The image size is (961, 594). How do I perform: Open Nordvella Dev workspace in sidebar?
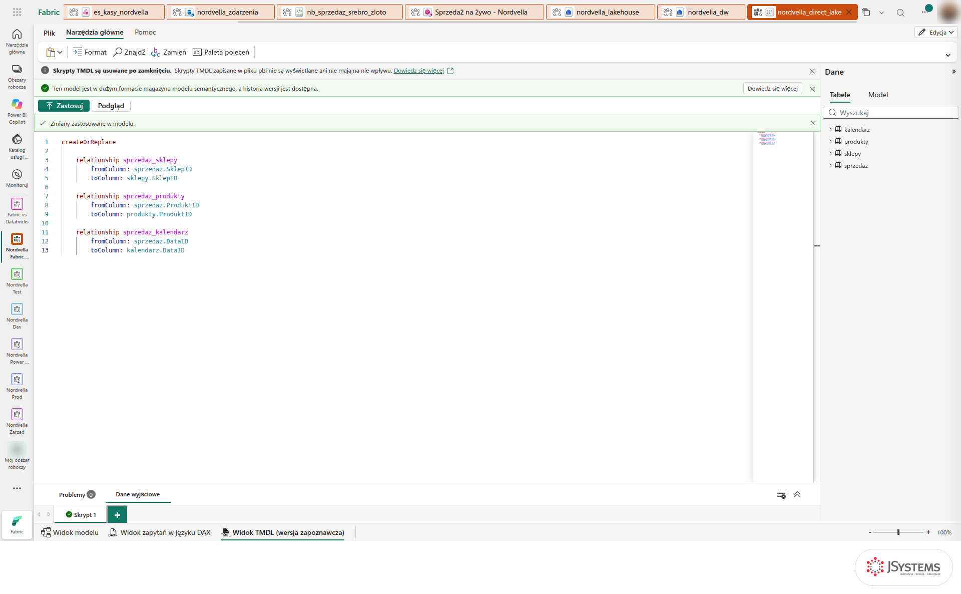tap(17, 316)
